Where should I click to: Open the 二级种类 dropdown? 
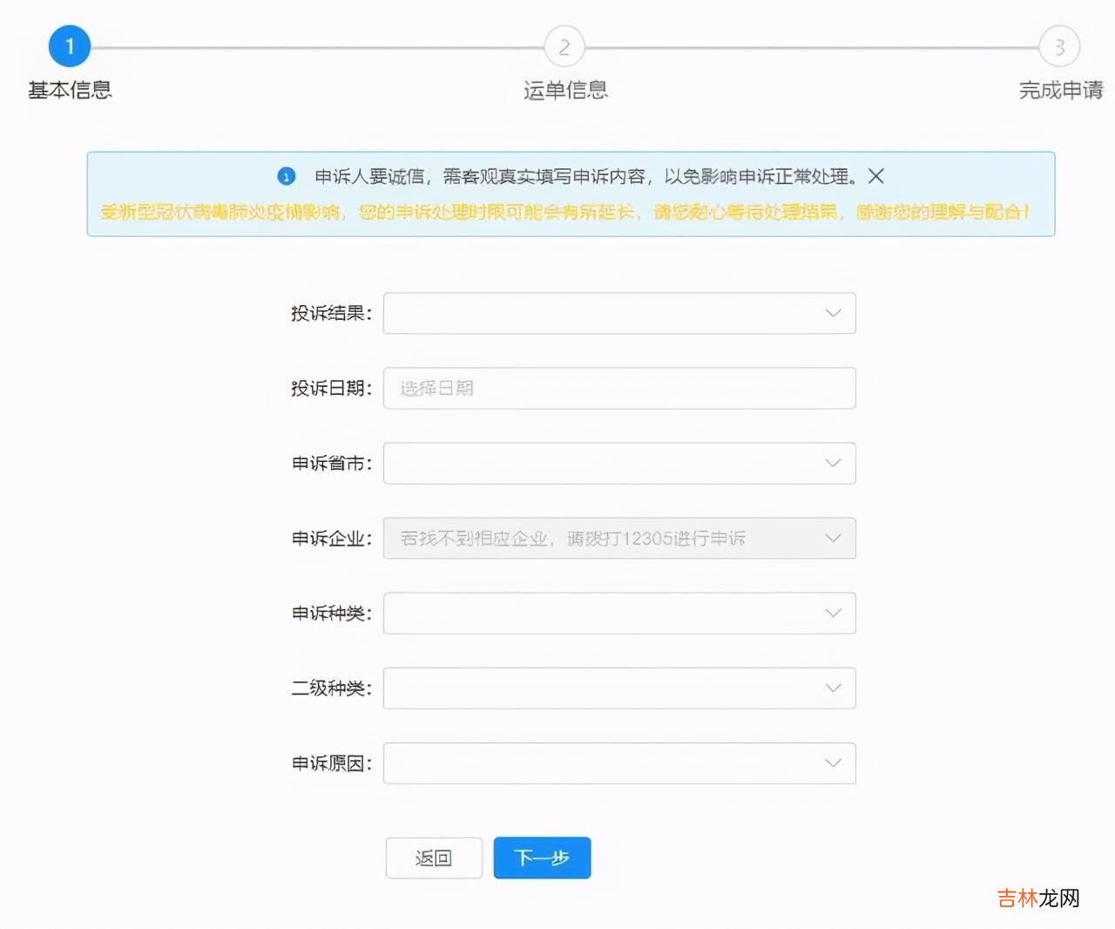[618, 688]
